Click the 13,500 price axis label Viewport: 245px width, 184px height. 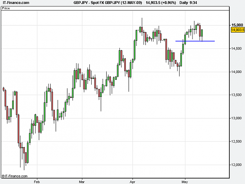236,95
